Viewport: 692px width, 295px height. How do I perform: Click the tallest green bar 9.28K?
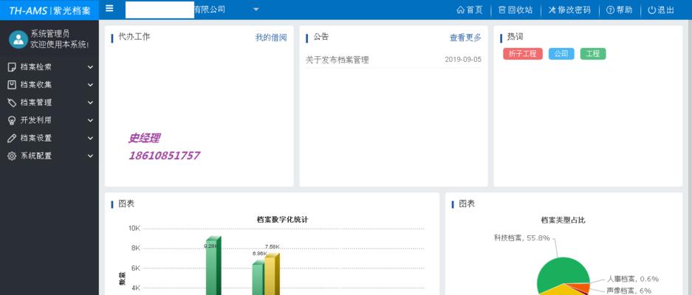(x=213, y=267)
